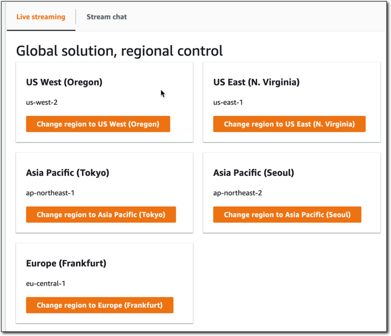Select the Asia Pacific (Tokyo) card title

coord(67,173)
